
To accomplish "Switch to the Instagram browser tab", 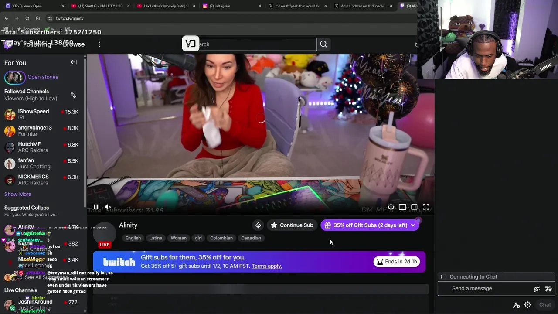I will 231,6.
